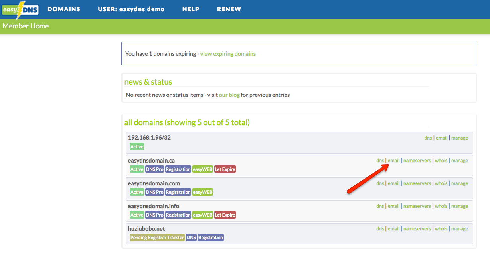
Task: Click the Registration badge for easydnsdomain.ca
Action: click(178, 169)
